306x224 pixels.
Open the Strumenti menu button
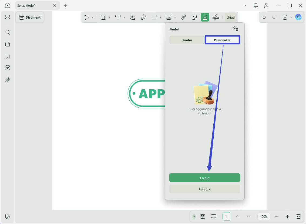click(30, 17)
